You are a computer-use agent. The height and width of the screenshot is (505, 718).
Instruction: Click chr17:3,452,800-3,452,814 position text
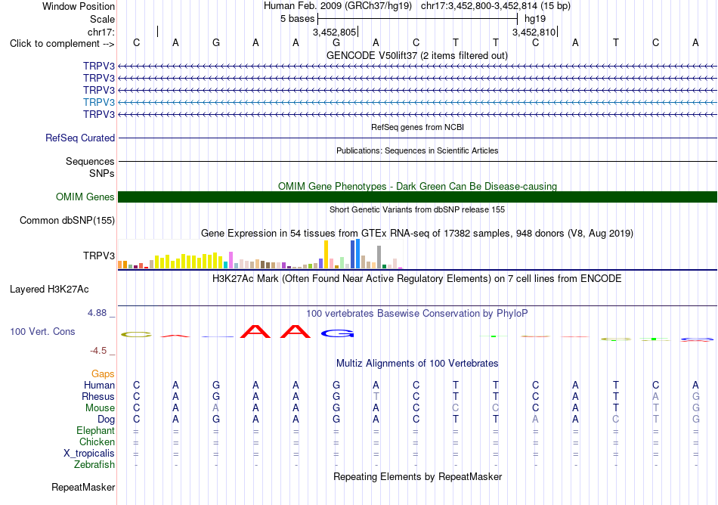[x=496, y=6]
